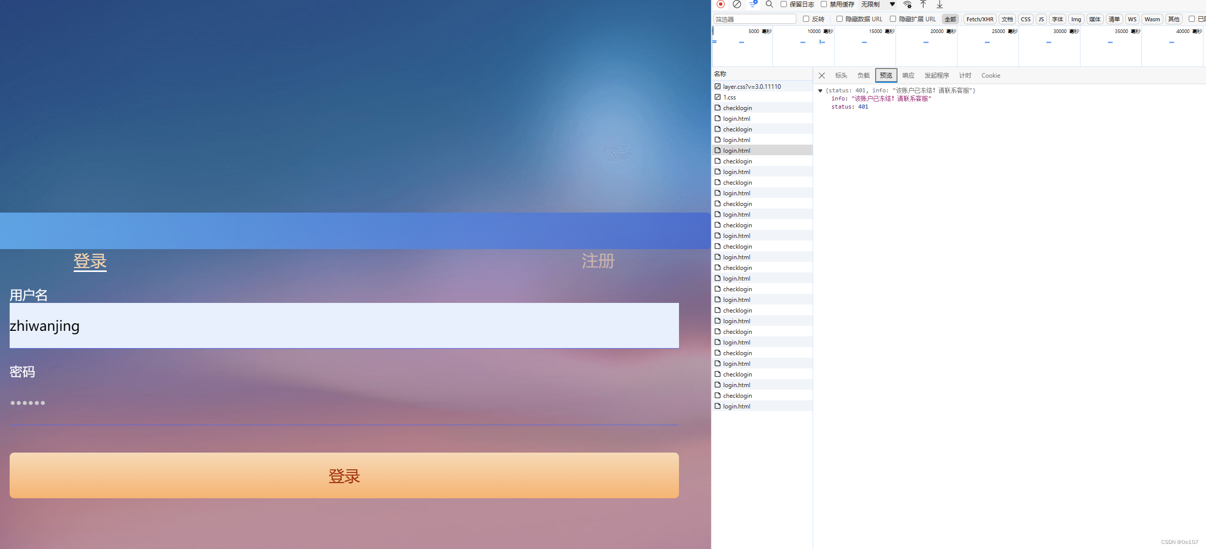
Task: Check the 反转 filter checkbox
Action: pyautogui.click(x=806, y=19)
